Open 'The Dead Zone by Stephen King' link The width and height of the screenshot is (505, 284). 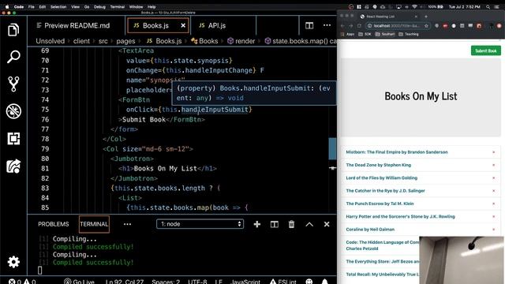click(379, 165)
